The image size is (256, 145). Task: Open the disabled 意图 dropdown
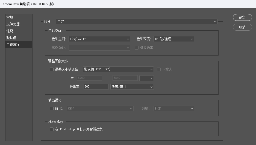pos(99,48)
